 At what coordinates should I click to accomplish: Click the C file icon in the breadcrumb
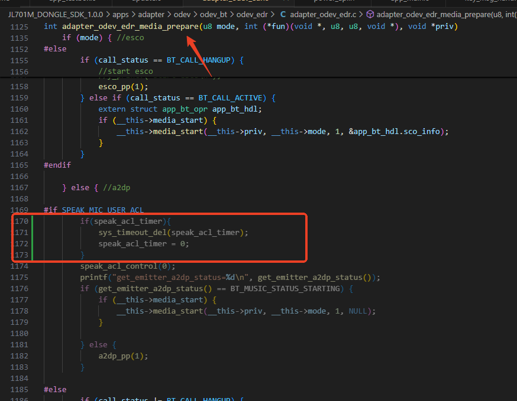pos(283,15)
